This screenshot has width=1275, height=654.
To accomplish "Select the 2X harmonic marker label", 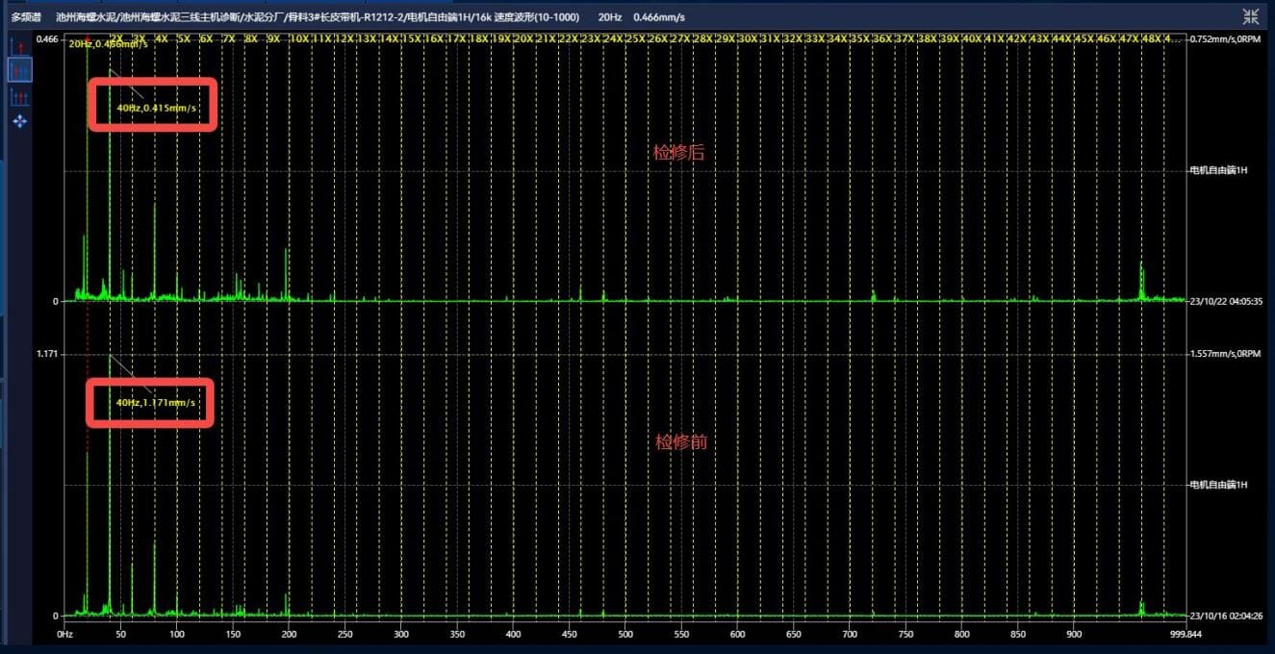I will [x=116, y=39].
